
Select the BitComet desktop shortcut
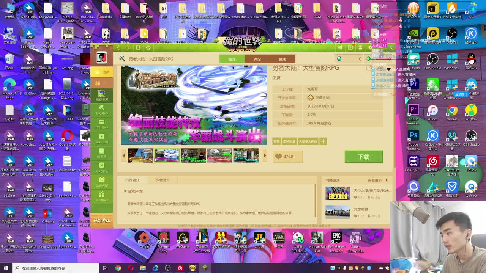(x=413, y=10)
